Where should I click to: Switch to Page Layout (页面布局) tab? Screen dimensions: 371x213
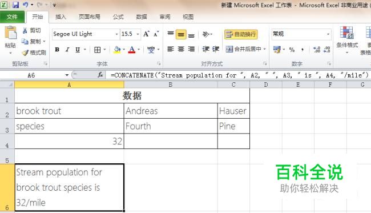point(89,17)
